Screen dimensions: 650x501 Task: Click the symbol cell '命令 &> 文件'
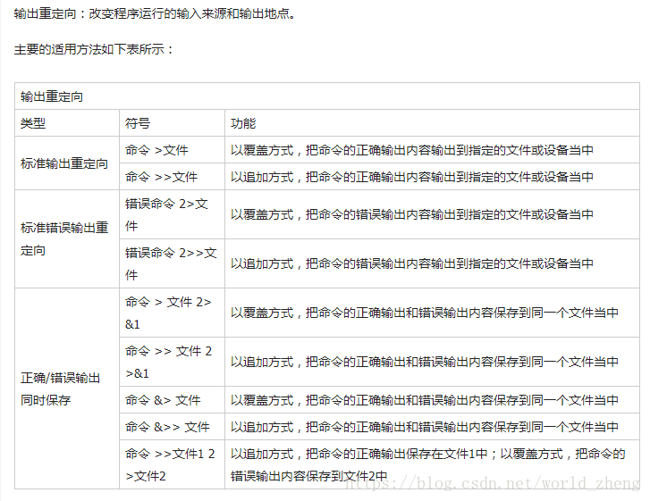pyautogui.click(x=172, y=400)
